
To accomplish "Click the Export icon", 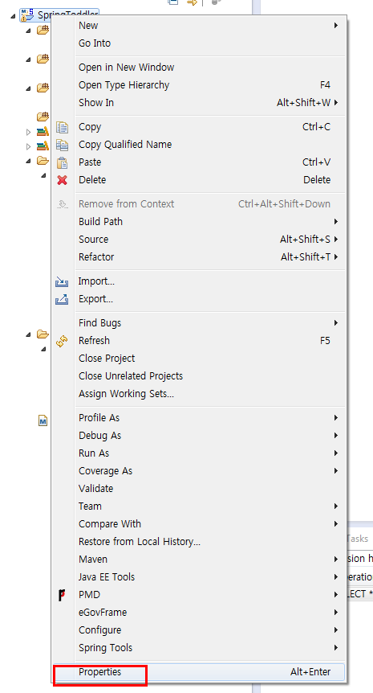I will coord(62,299).
